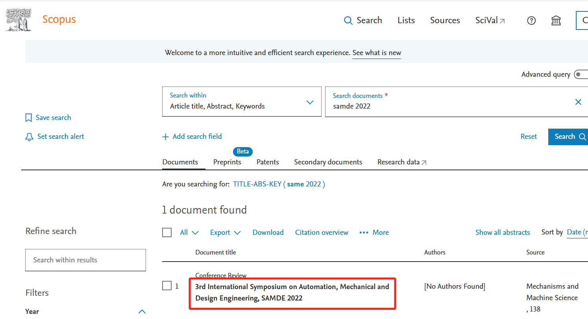
Task: Open the Citation overview link
Action: (322, 232)
